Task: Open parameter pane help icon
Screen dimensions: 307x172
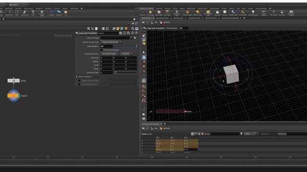Action: [x=136, y=33]
